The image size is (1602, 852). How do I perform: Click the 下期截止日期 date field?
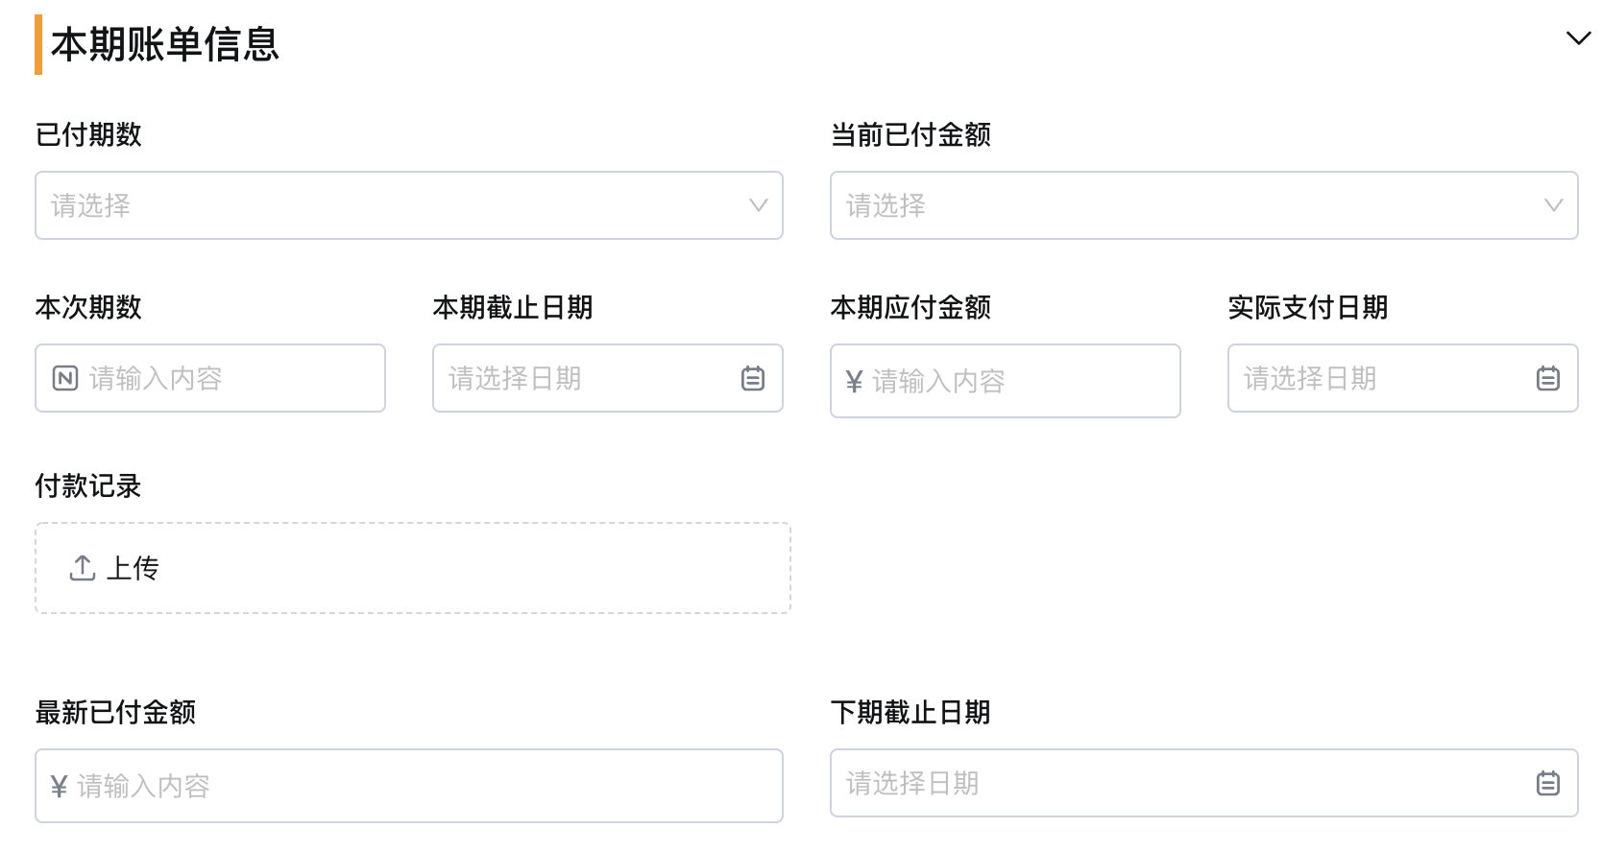tap(1204, 783)
